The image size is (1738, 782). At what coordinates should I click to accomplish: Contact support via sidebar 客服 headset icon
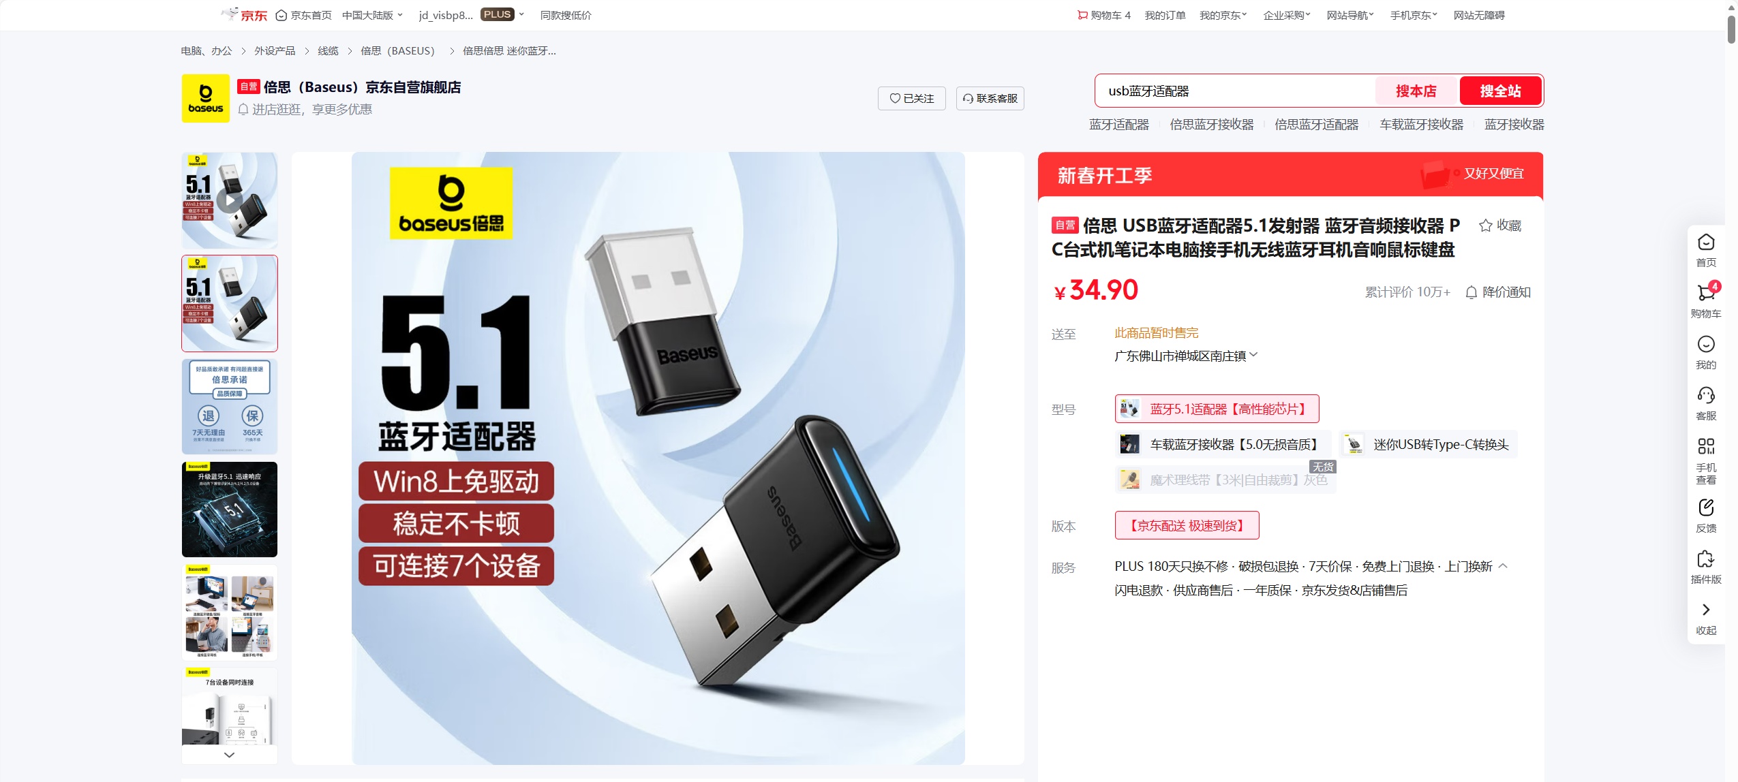tap(1705, 395)
